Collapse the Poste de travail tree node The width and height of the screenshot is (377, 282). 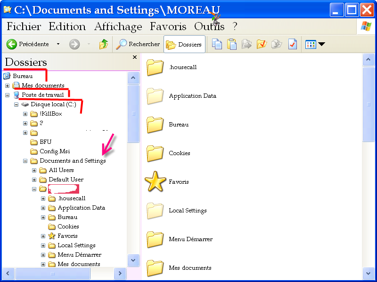coord(7,95)
